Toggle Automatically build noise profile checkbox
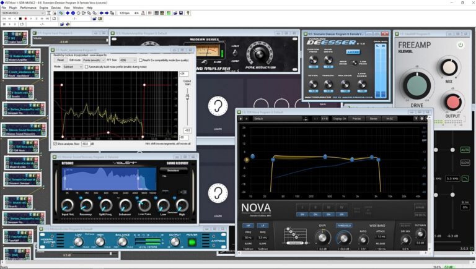 86,66
